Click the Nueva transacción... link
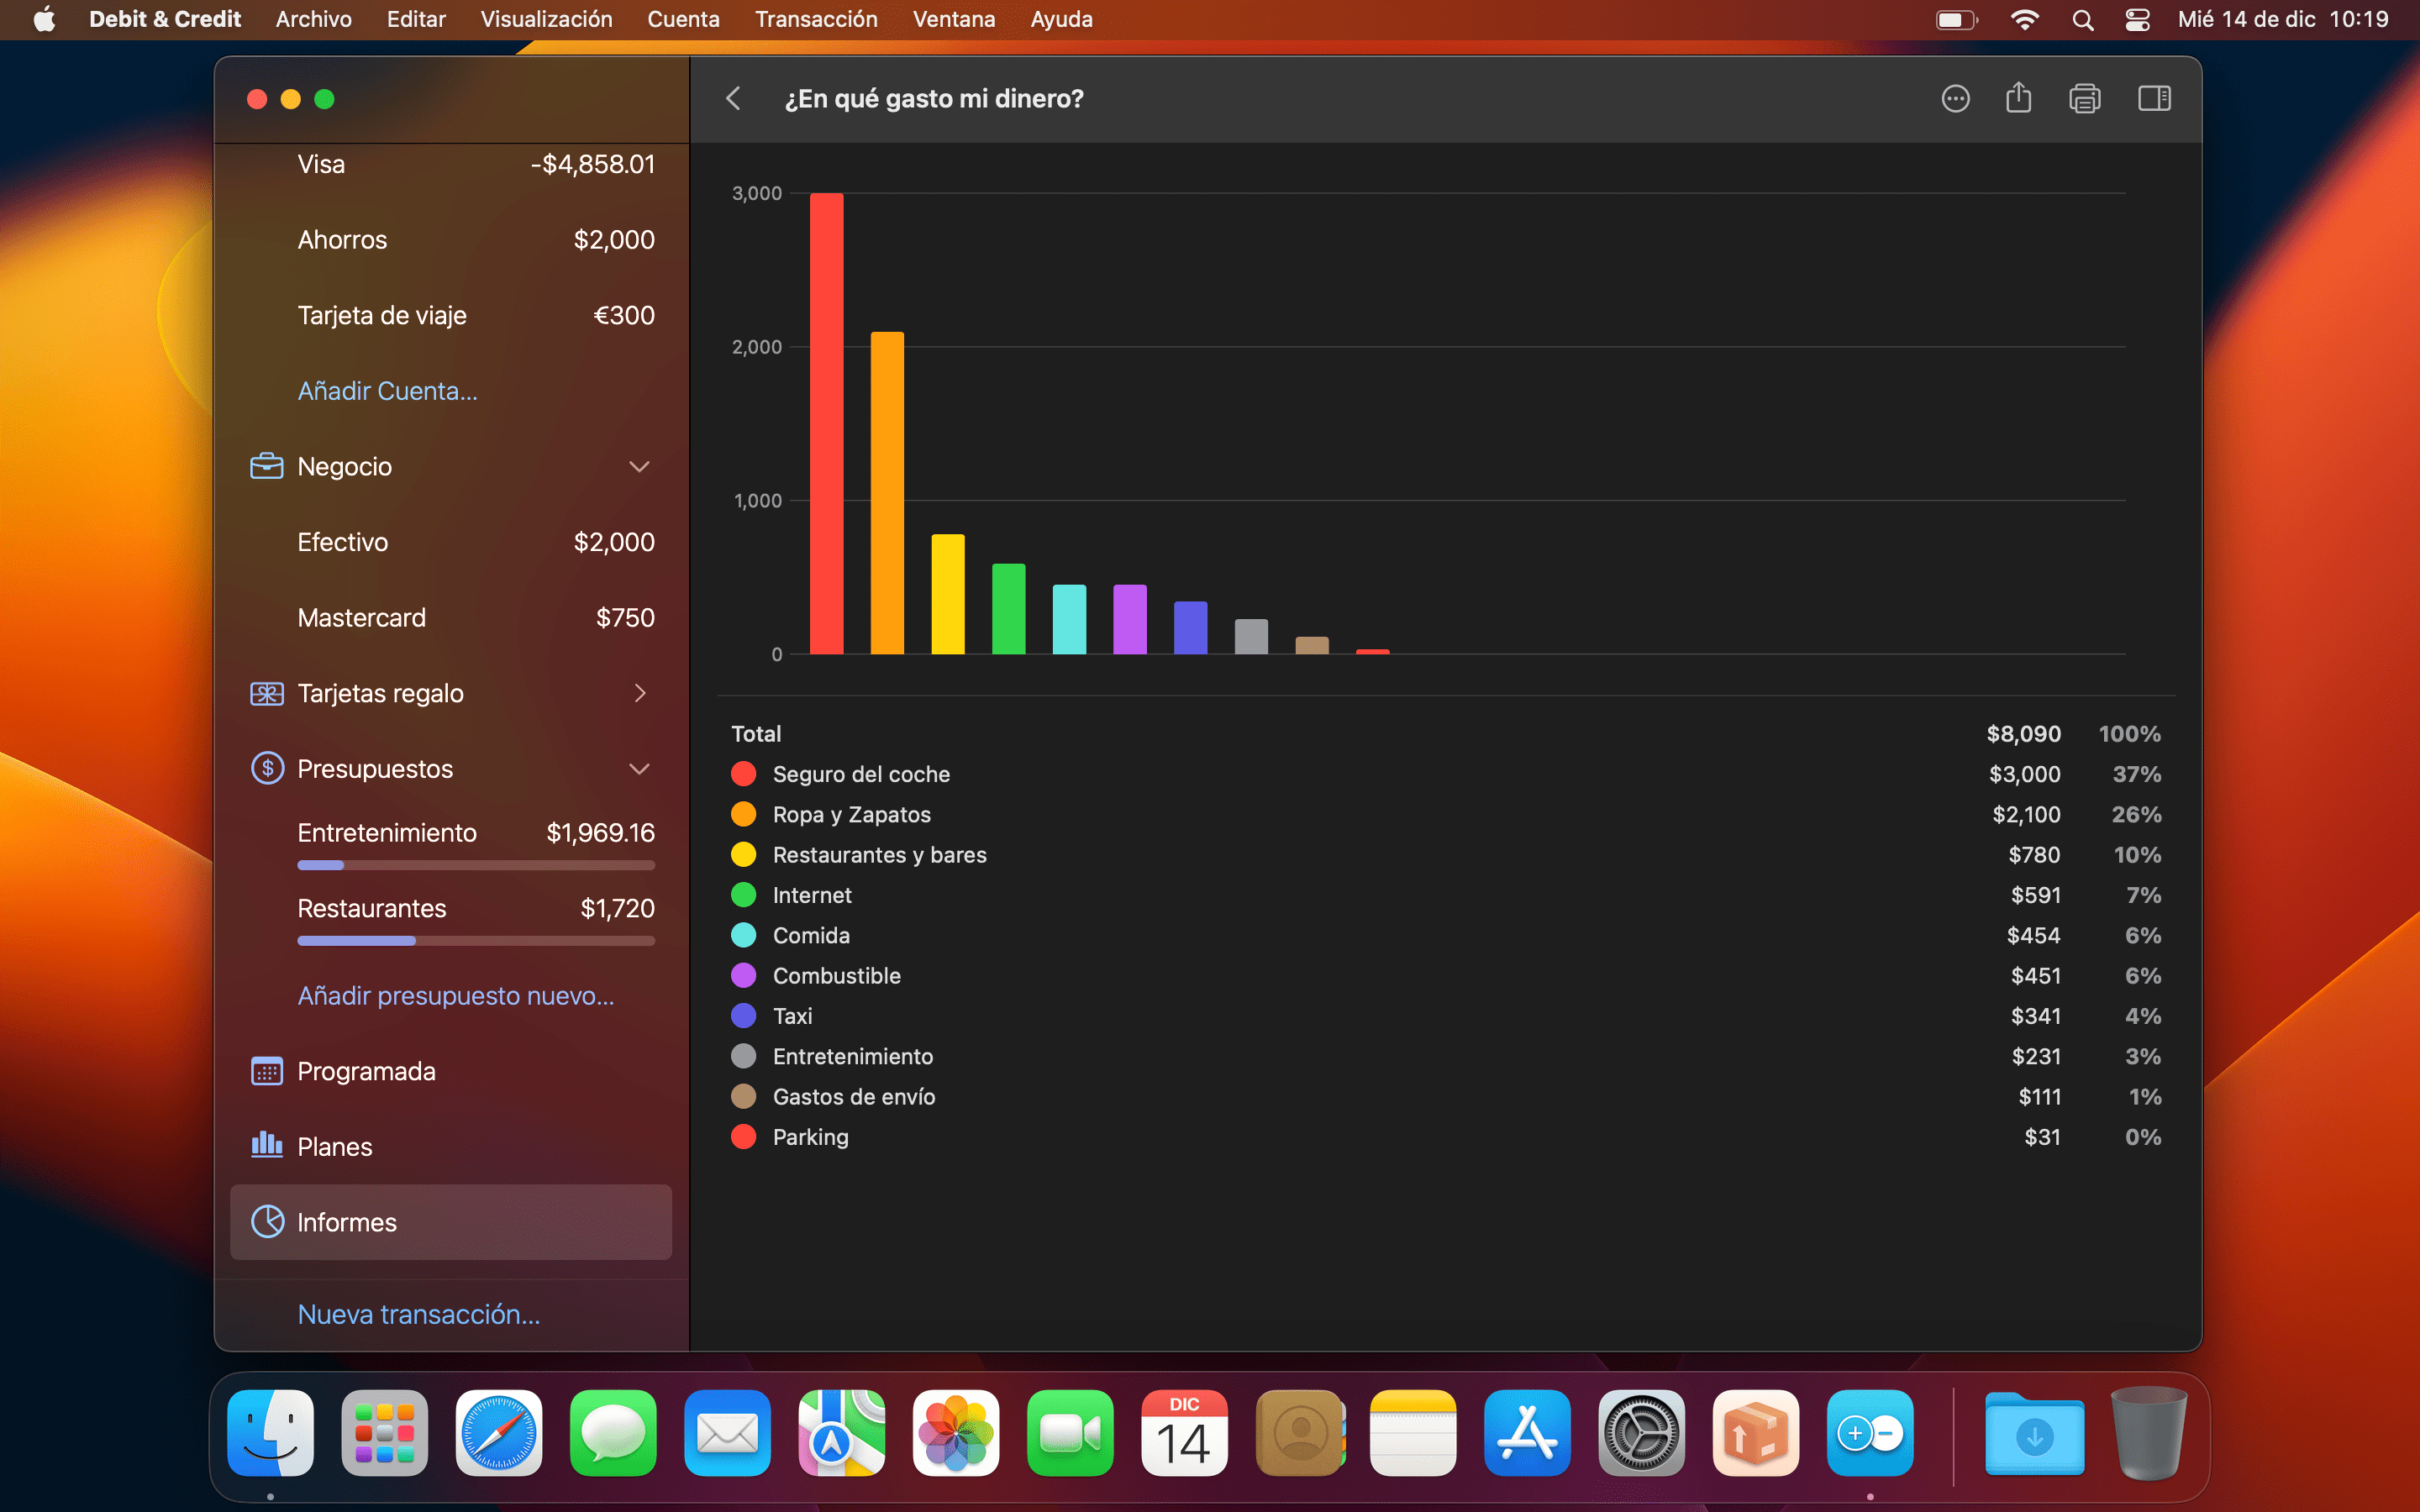 (418, 1314)
